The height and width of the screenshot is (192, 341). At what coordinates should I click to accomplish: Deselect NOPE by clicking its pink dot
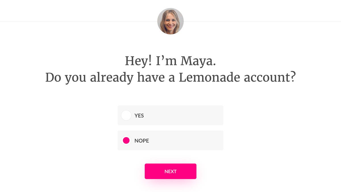(126, 140)
